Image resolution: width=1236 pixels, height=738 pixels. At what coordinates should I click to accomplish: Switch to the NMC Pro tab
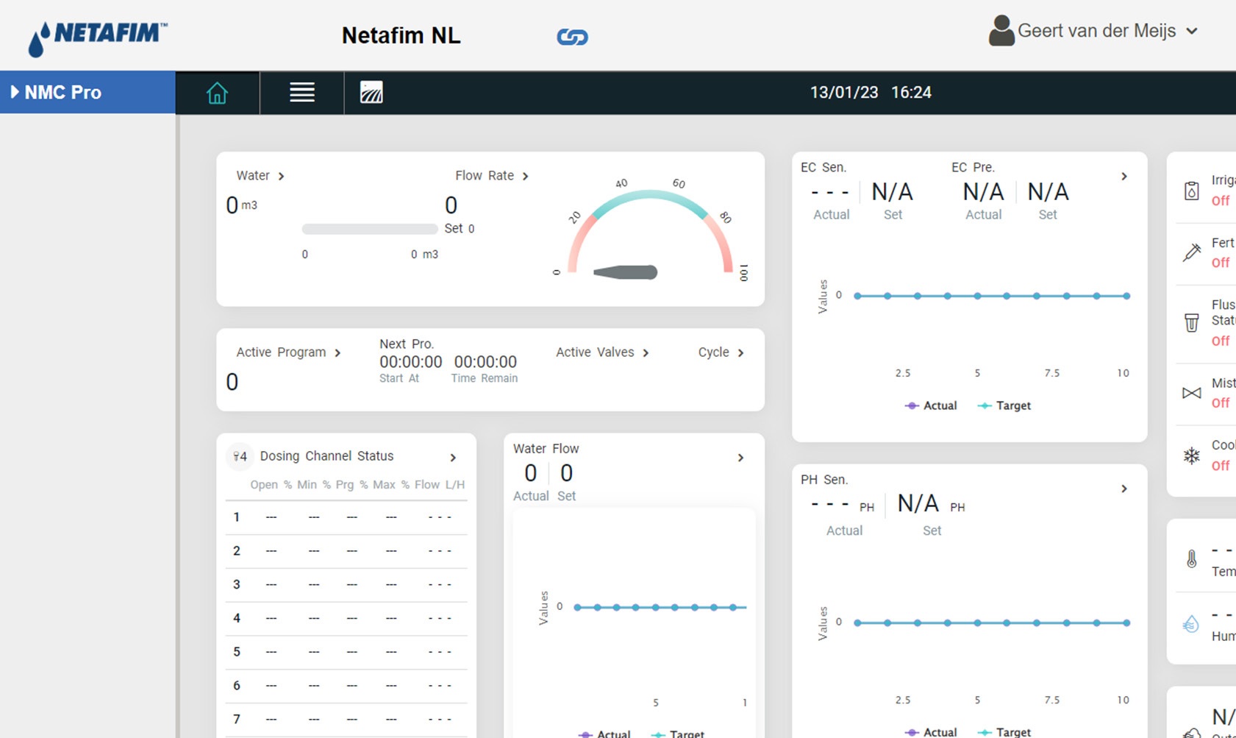coord(62,92)
